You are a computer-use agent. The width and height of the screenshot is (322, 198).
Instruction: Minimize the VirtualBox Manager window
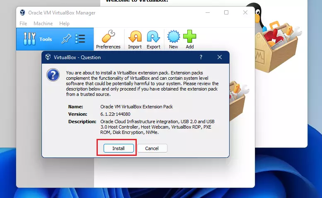click(208, 12)
